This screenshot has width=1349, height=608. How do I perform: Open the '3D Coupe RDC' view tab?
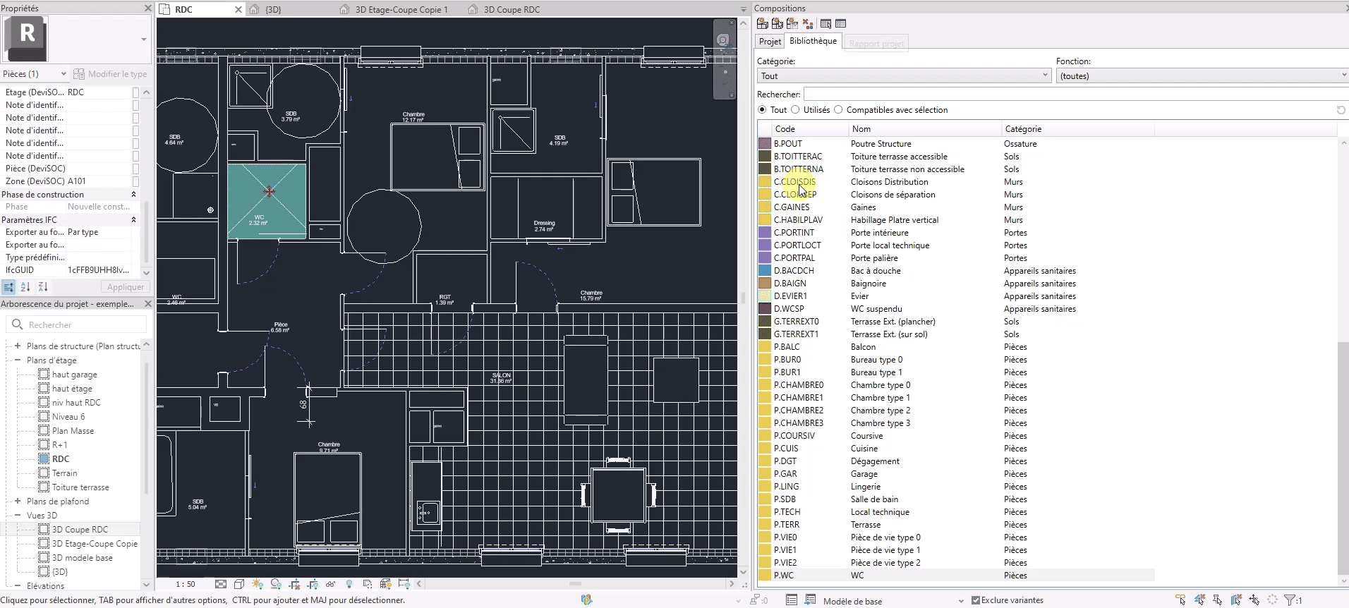[x=512, y=10]
